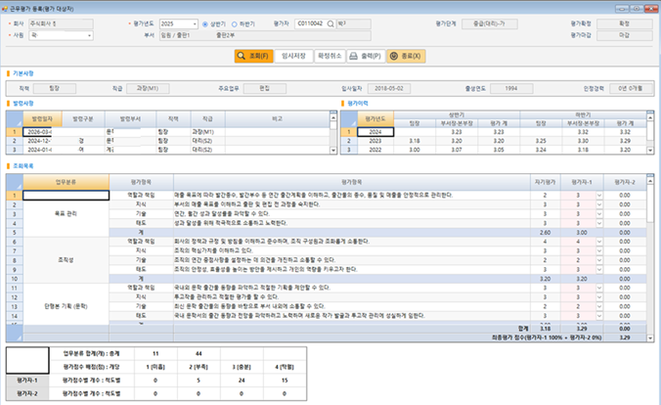The height and width of the screenshot is (405, 661).
Task: Click the 업무분류 column header
Action: [66, 182]
